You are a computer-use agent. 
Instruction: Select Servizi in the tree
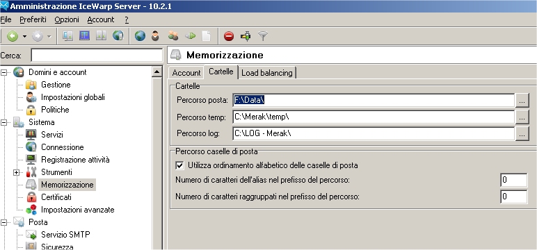[x=52, y=135]
